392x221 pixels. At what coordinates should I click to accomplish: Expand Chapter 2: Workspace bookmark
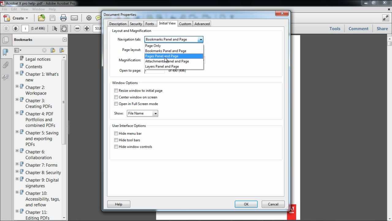click(x=17, y=86)
